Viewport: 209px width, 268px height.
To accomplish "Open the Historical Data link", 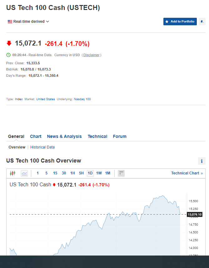I will point(42,147).
